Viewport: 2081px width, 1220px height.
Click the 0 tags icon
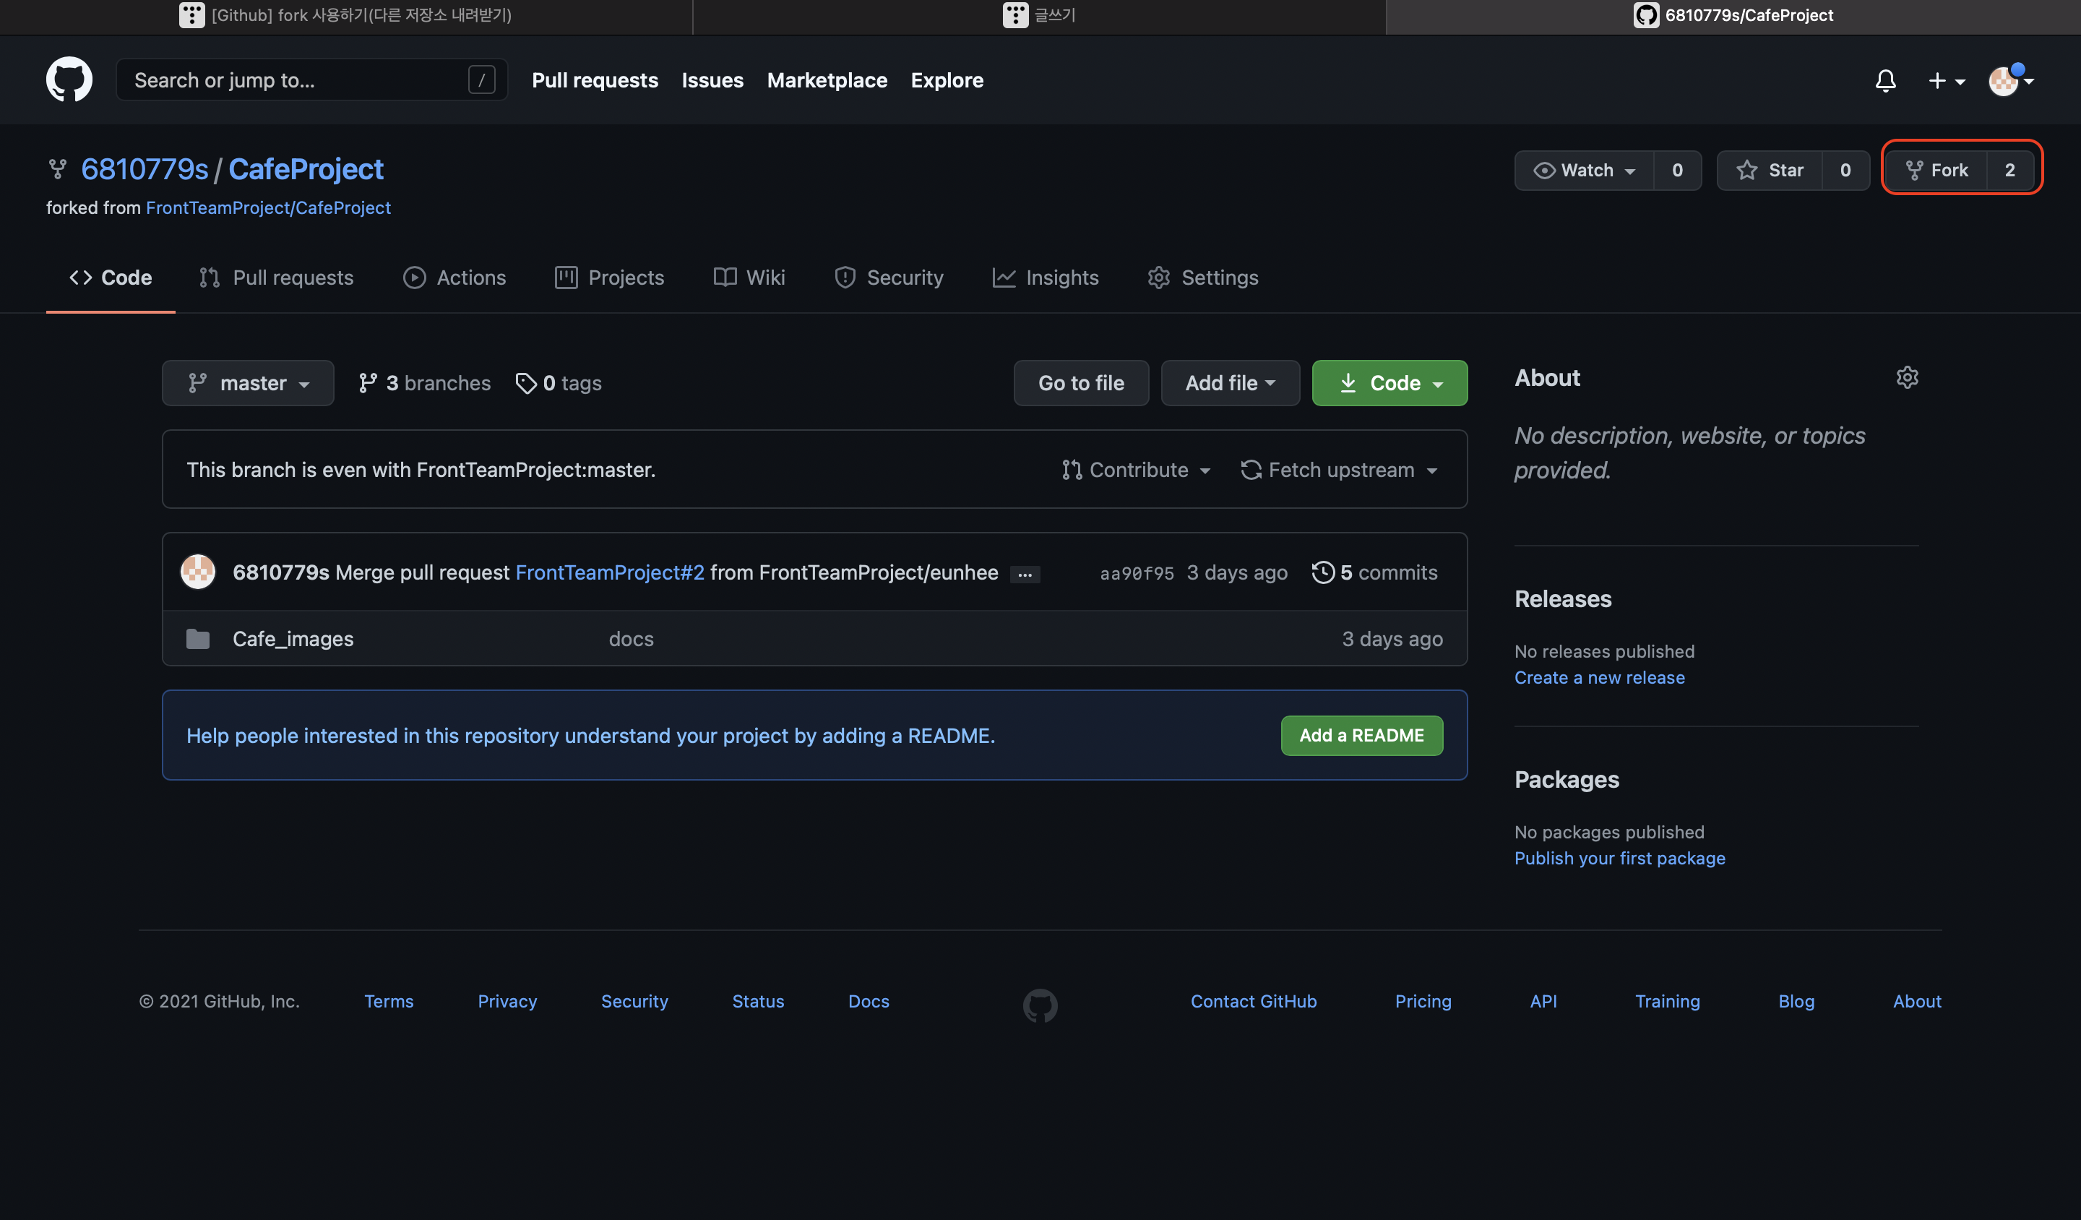(526, 383)
